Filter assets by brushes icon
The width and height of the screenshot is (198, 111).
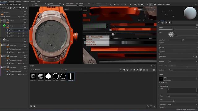(x=137, y=70)
